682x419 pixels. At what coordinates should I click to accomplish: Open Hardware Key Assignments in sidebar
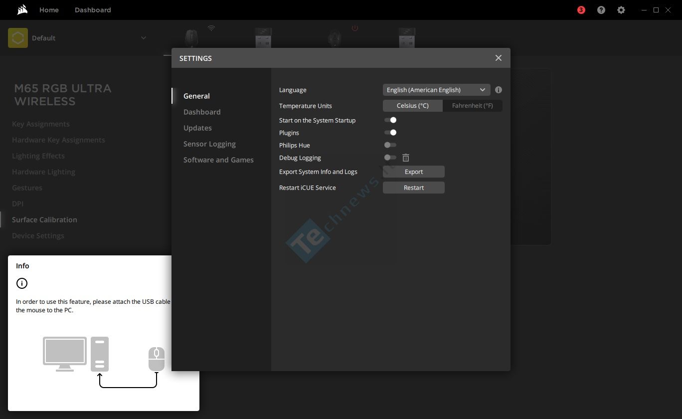[x=58, y=140]
